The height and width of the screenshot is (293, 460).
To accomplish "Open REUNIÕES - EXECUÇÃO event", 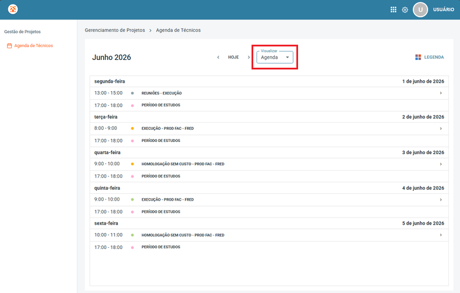I will [x=161, y=93].
